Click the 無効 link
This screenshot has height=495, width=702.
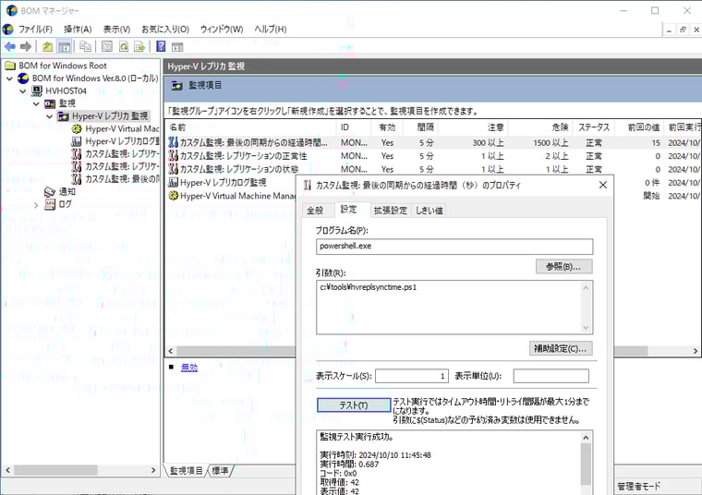[x=189, y=368]
